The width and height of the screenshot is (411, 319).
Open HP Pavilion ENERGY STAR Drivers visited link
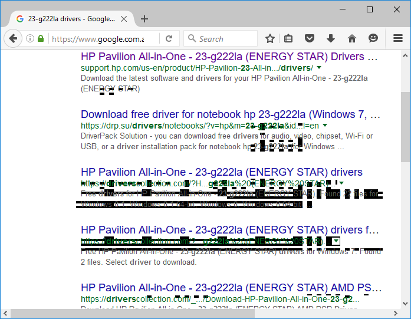pyautogui.click(x=229, y=57)
